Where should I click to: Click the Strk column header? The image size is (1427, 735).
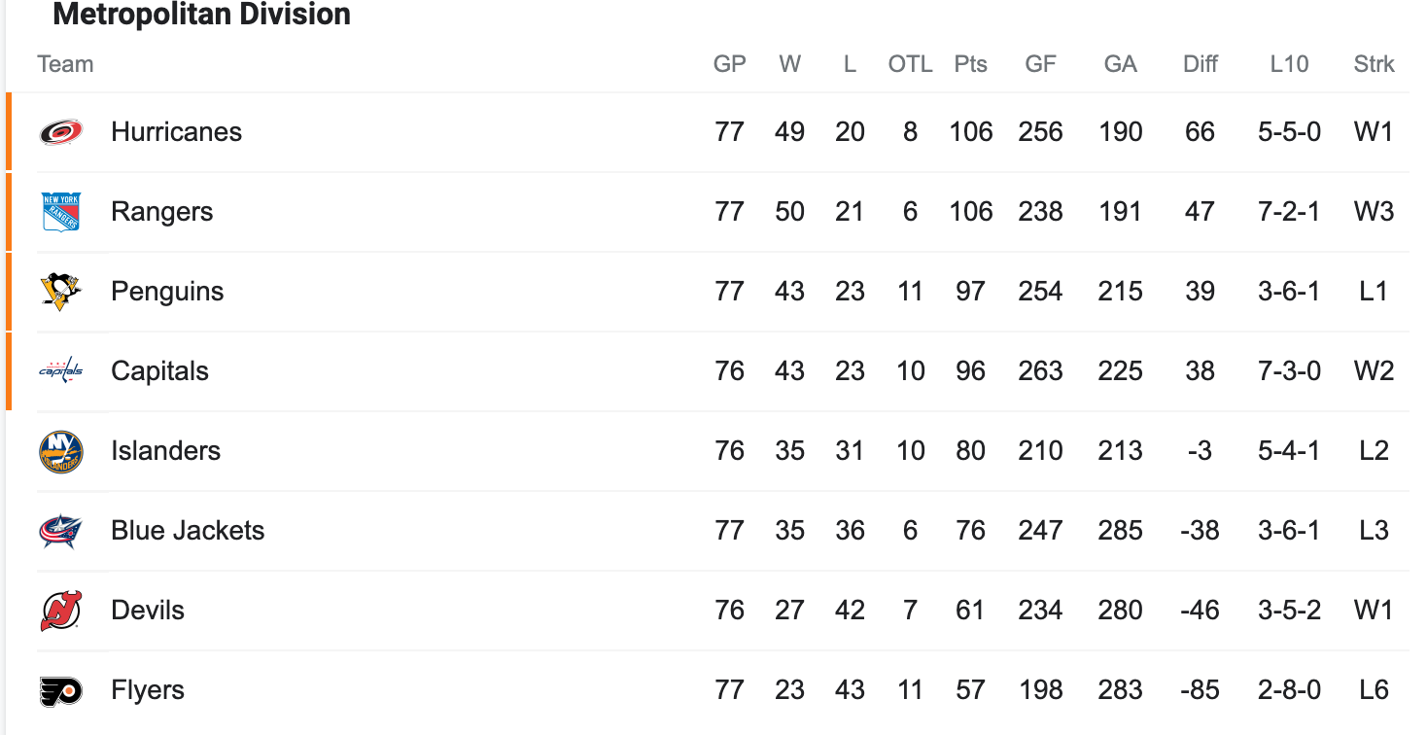1374,65
